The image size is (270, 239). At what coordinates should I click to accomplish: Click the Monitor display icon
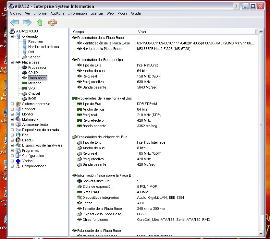click(x=18, y=114)
